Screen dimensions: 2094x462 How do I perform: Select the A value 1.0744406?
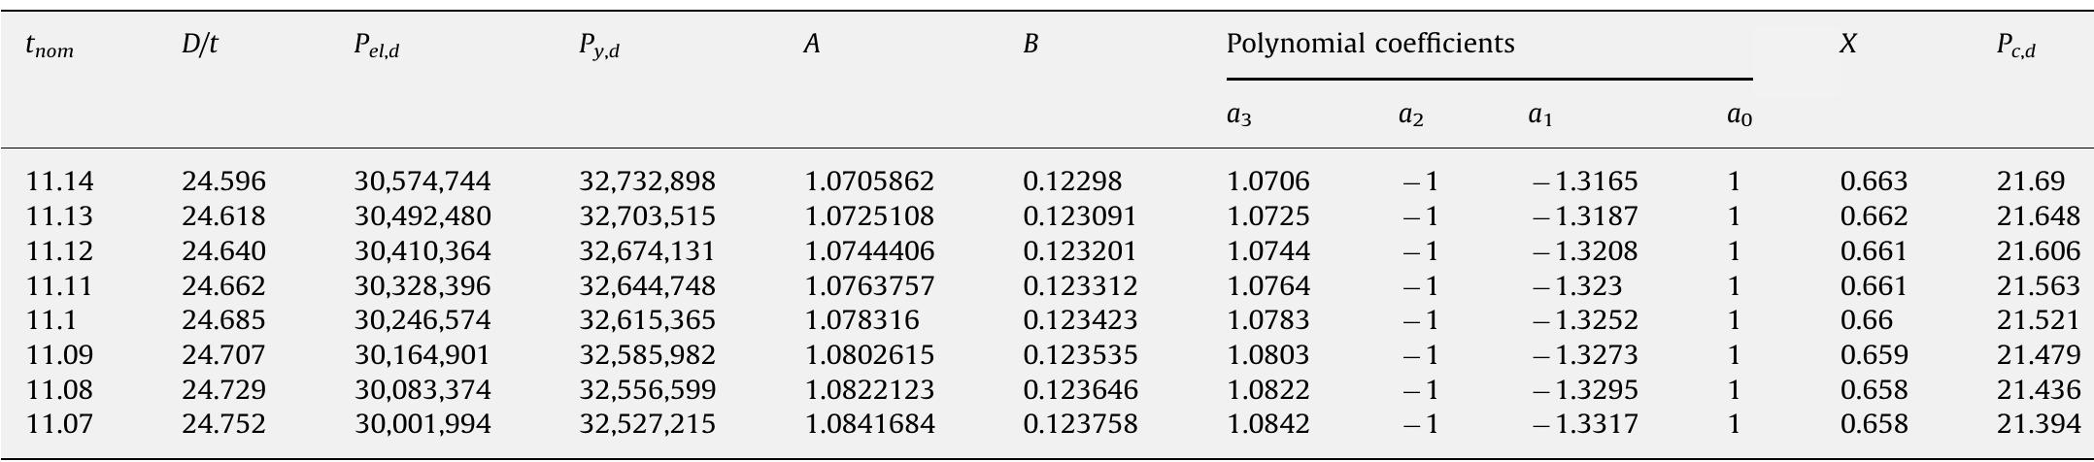coord(869,251)
